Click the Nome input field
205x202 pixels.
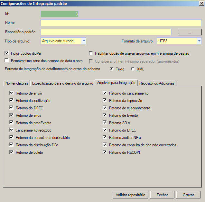121,23
